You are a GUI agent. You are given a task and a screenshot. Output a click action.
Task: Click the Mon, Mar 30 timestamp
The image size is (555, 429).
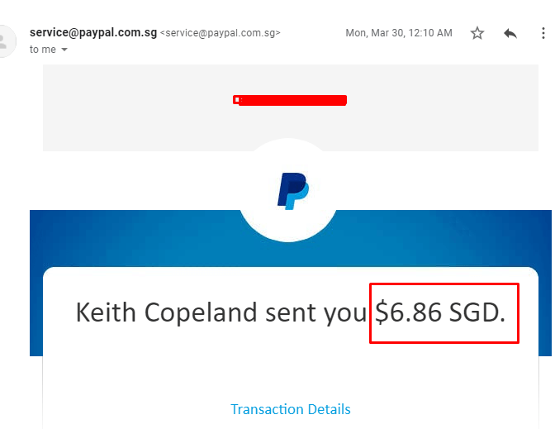399,33
